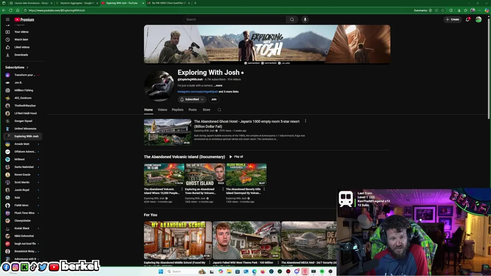Open the Abandoned Ghost Hotel thumbnail
Screen dimensions: 491x276
coord(168,132)
